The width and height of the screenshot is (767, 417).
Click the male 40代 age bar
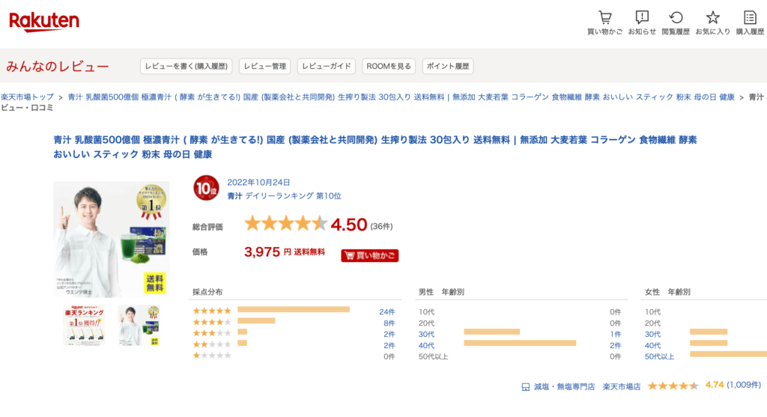pos(520,343)
